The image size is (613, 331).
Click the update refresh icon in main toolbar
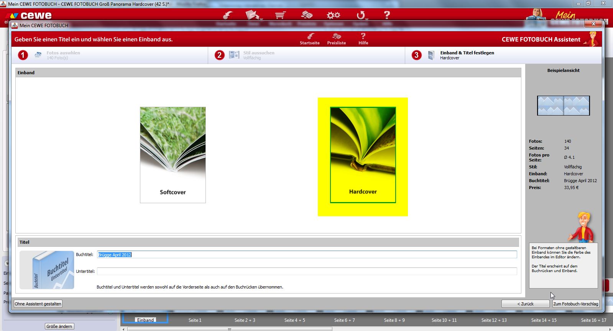(361, 15)
